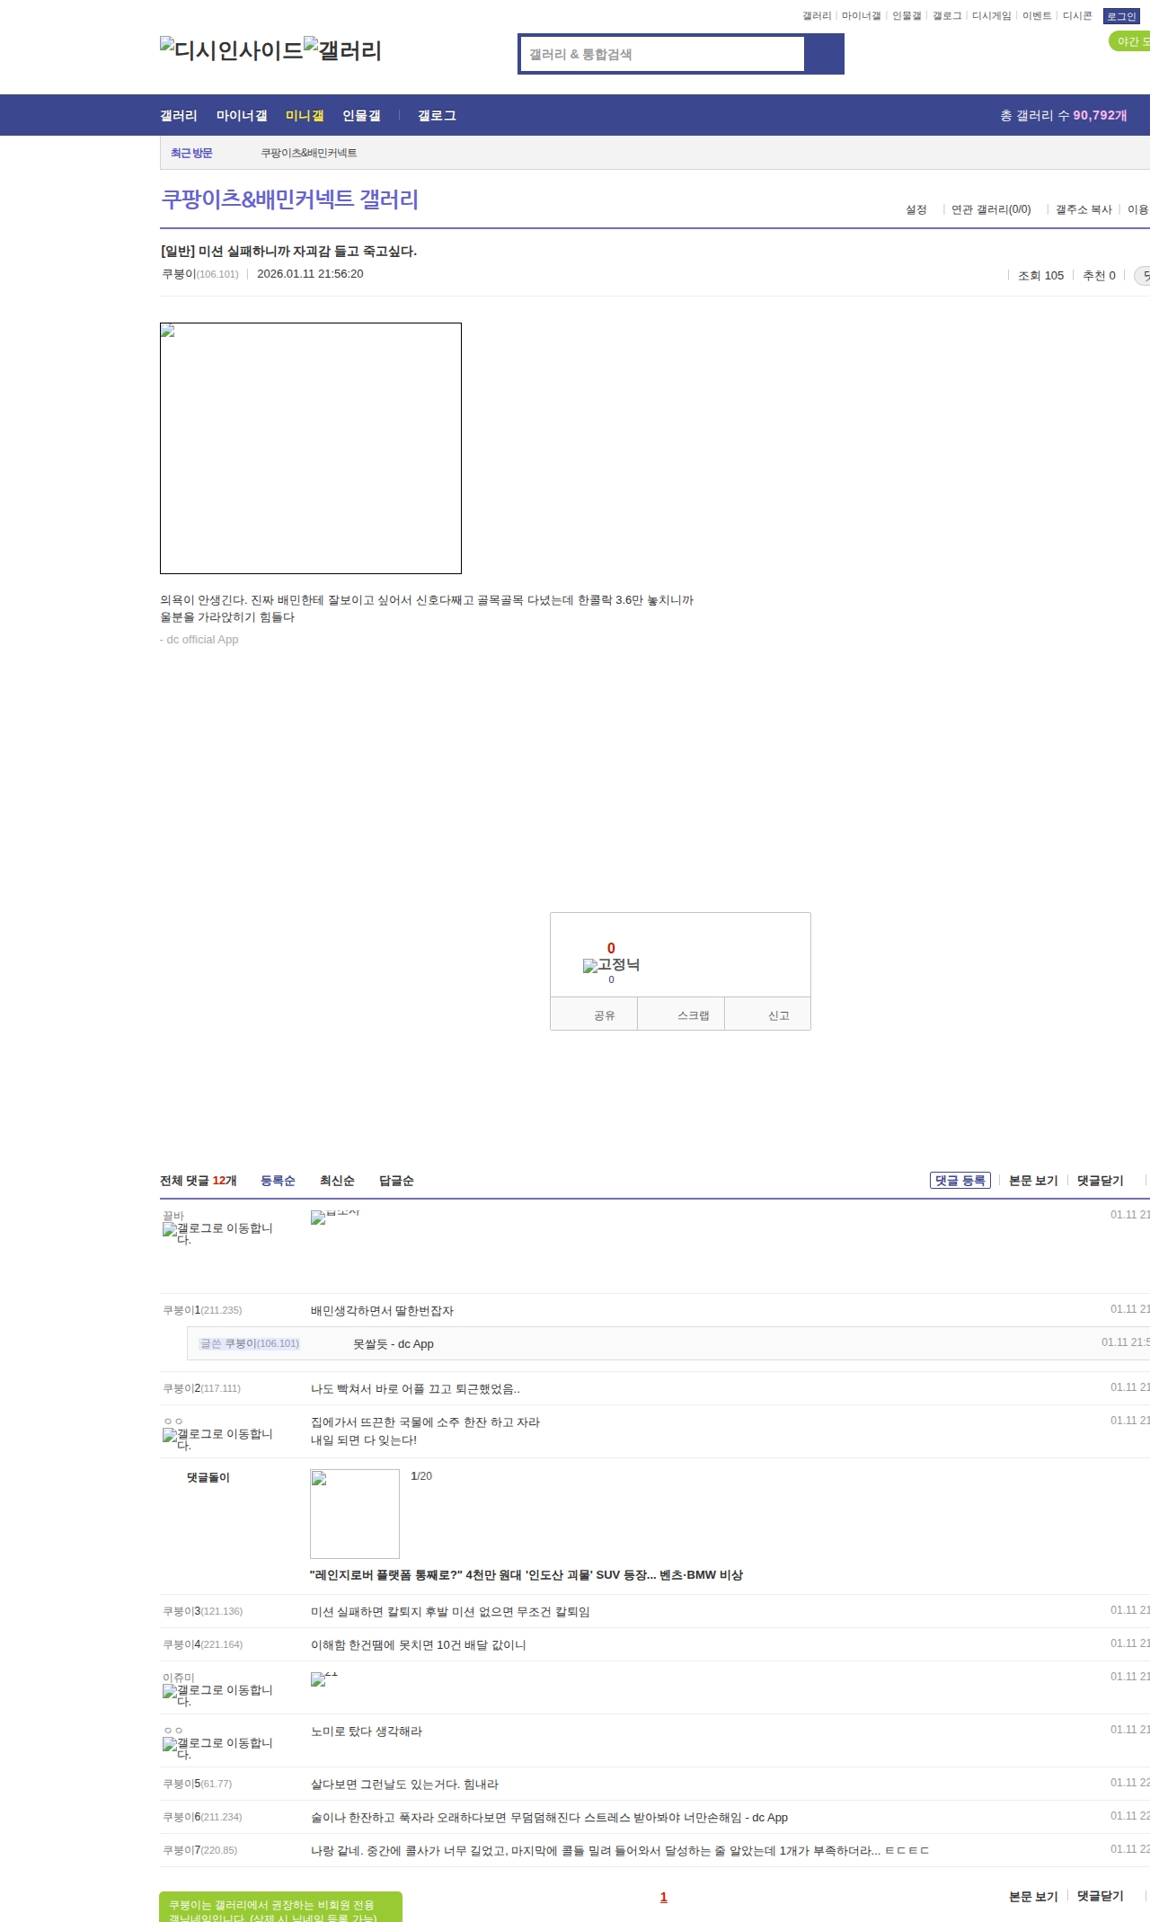
Task: Click the 고정닉 recommend icon
Action: coord(611,965)
